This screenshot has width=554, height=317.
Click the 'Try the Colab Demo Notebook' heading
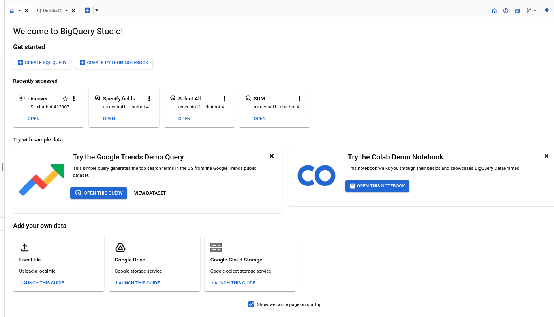click(396, 157)
